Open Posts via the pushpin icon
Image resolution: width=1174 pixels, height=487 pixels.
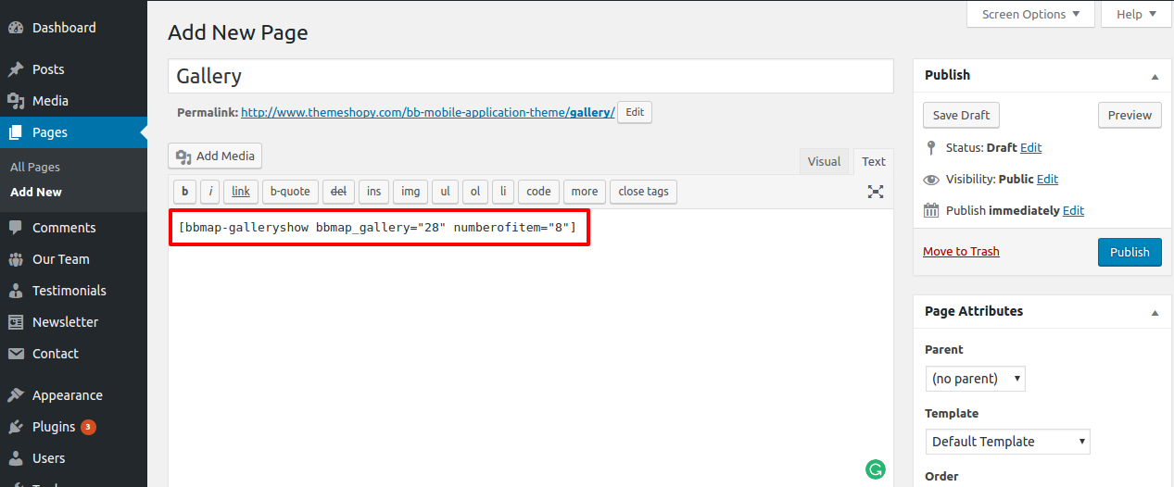coord(16,69)
